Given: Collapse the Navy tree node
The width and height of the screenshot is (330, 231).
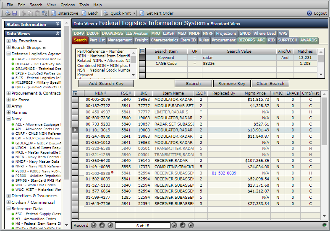Looking at the screenshot, I should [8, 118].
